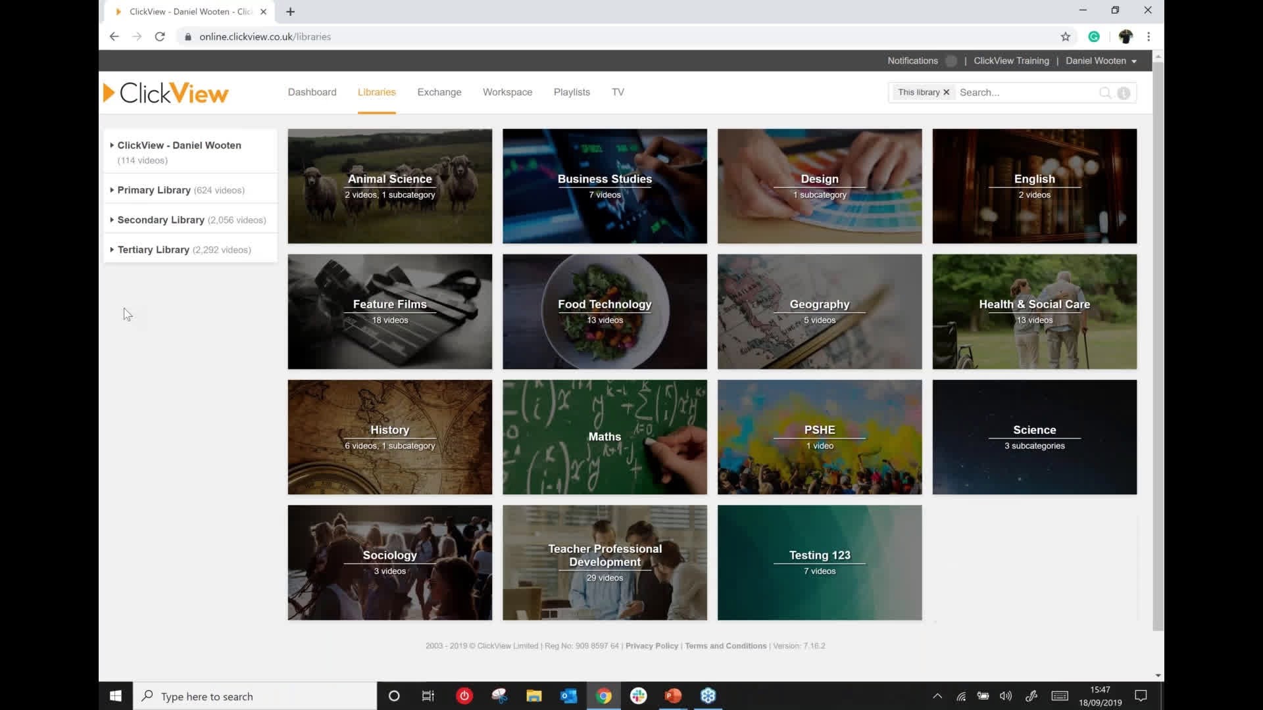1263x710 pixels.
Task: Switch to the Dashboard tab
Action: point(312,92)
